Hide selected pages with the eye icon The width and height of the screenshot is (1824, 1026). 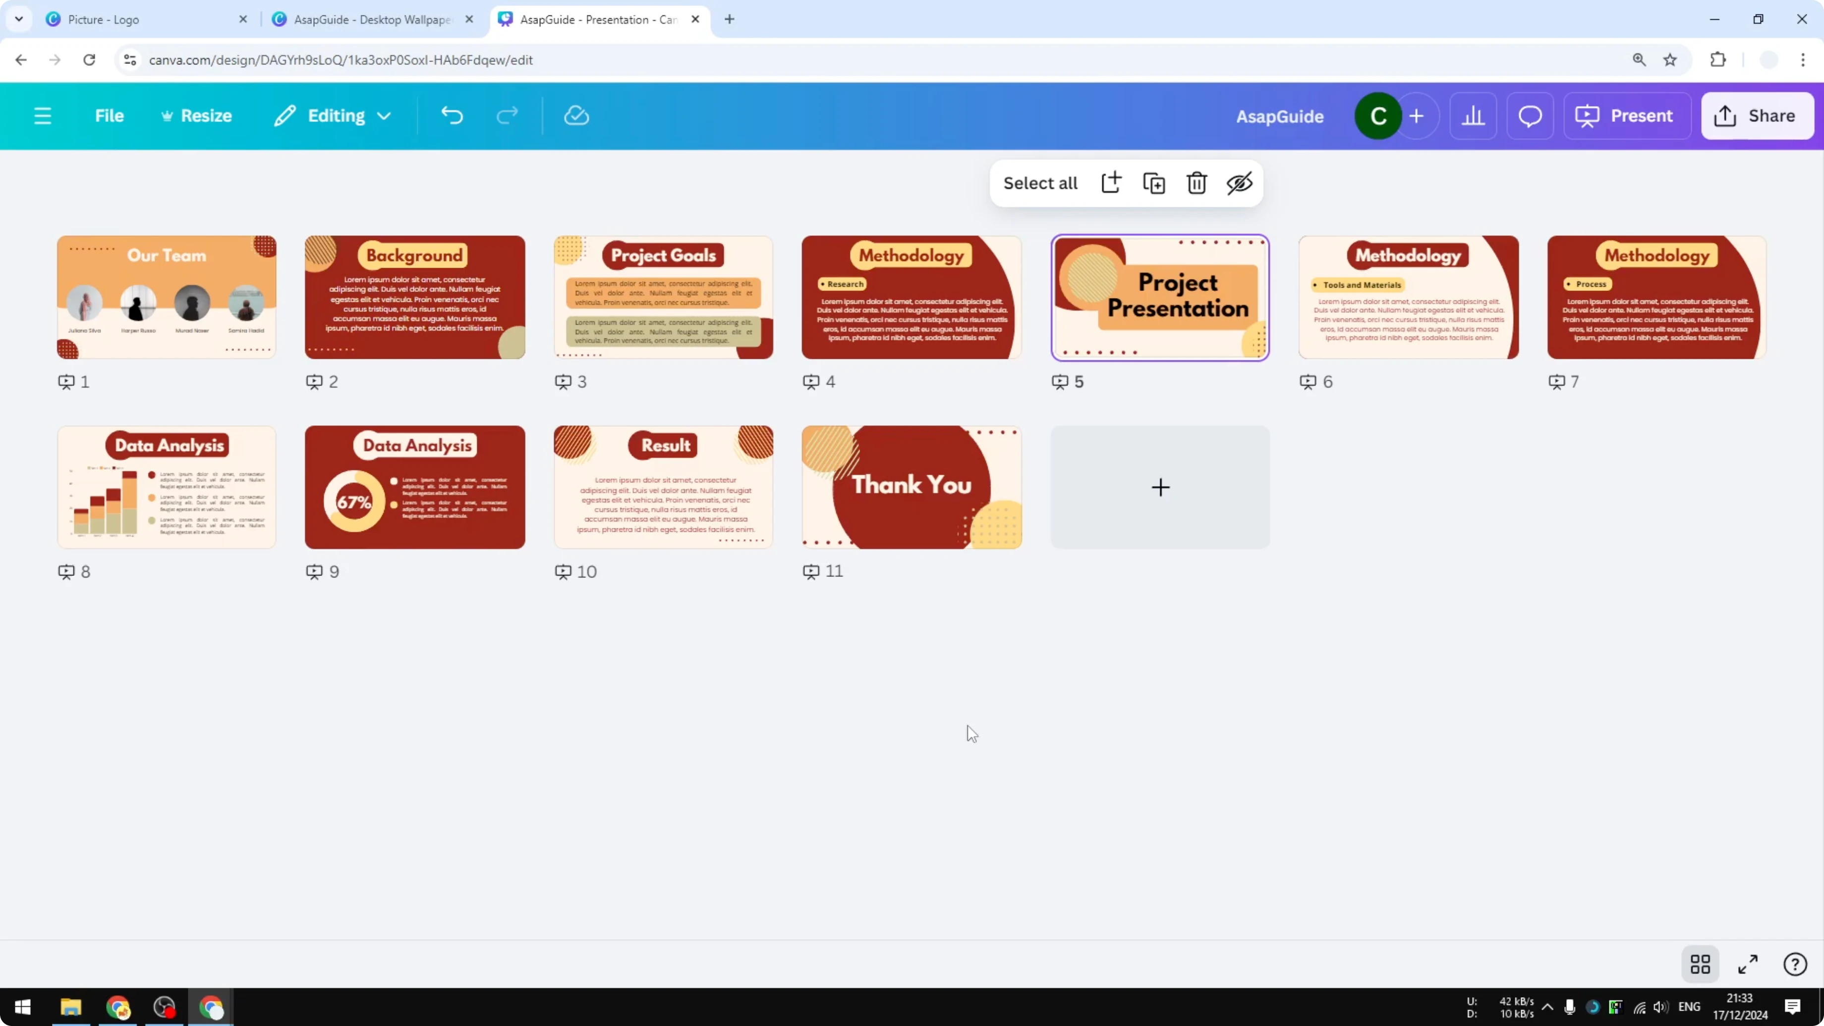1239,183
